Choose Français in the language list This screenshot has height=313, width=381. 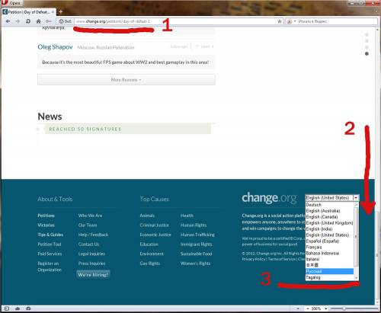(x=330, y=248)
